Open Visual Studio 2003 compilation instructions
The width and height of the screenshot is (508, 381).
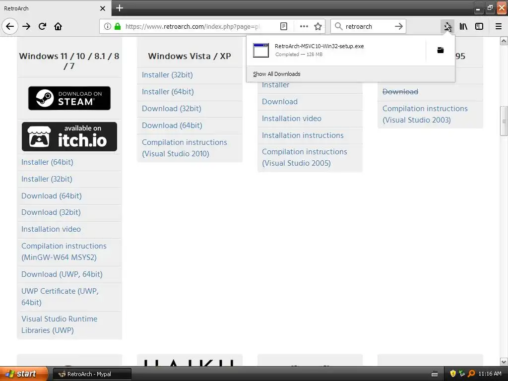pyautogui.click(x=425, y=115)
